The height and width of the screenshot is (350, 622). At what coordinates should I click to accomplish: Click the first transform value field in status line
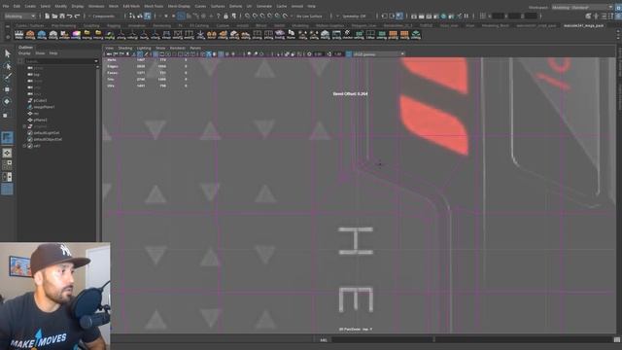click(x=498, y=17)
